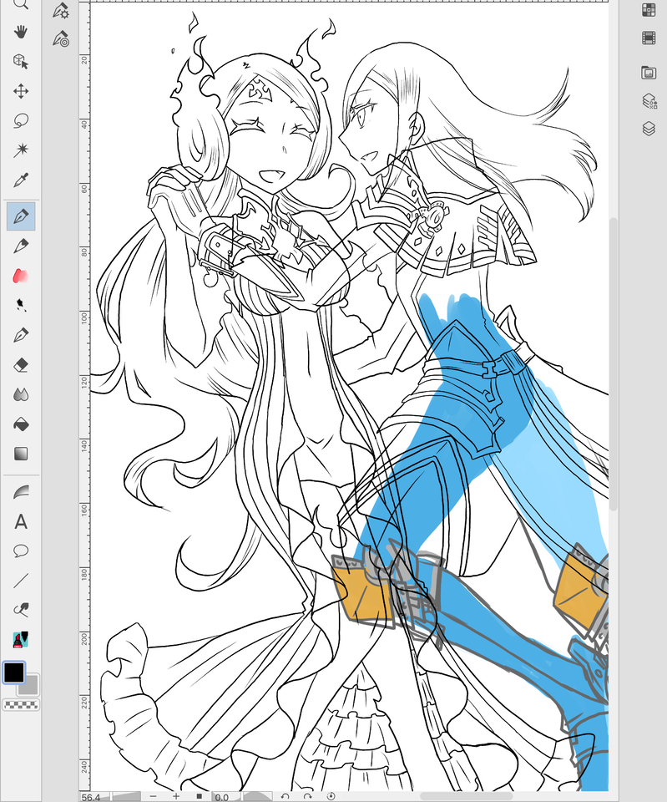Select the Decoration pen tool
The image size is (667, 802).
[x=20, y=335]
